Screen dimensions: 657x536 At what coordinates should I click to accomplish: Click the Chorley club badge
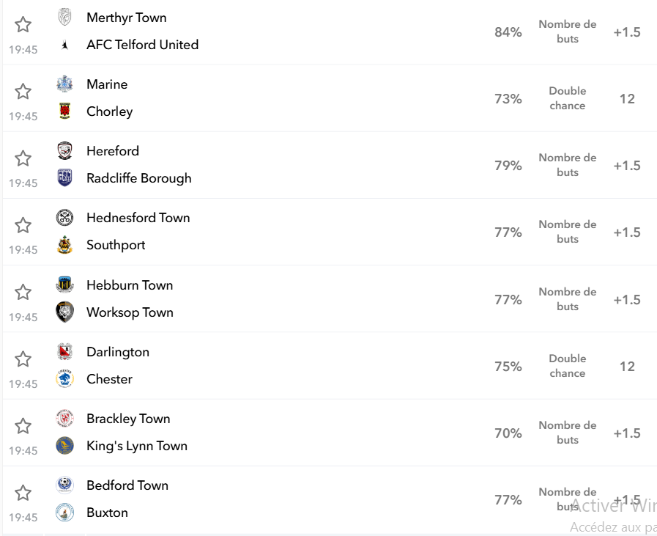point(64,111)
